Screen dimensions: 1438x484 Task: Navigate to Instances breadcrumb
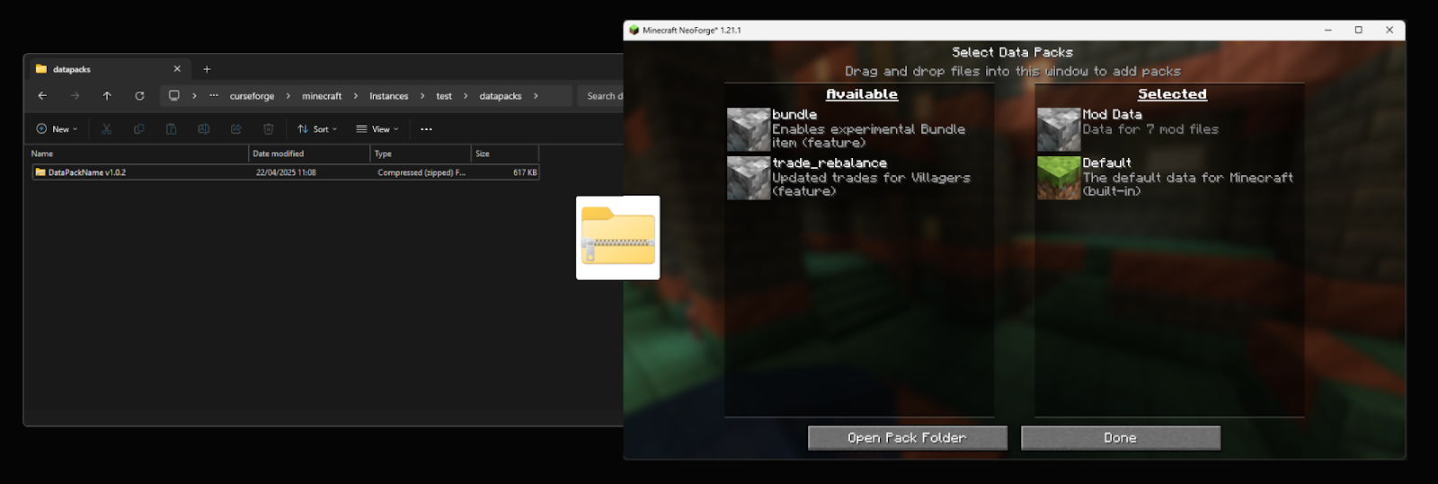[388, 96]
